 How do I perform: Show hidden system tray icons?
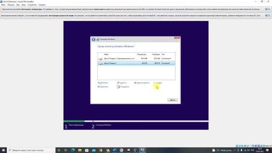(235, 150)
